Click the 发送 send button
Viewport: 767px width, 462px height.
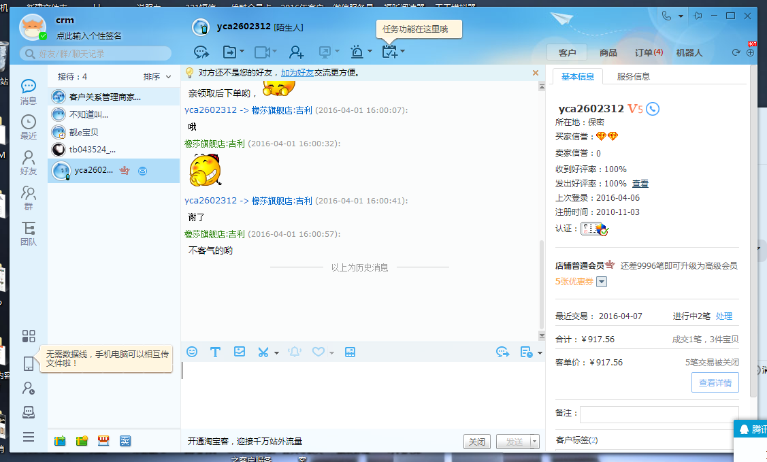point(514,442)
